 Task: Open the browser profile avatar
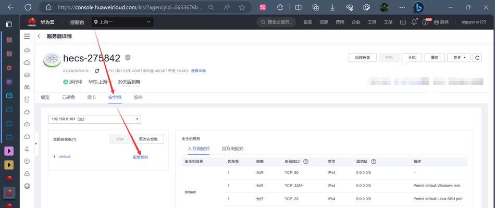[384, 7]
